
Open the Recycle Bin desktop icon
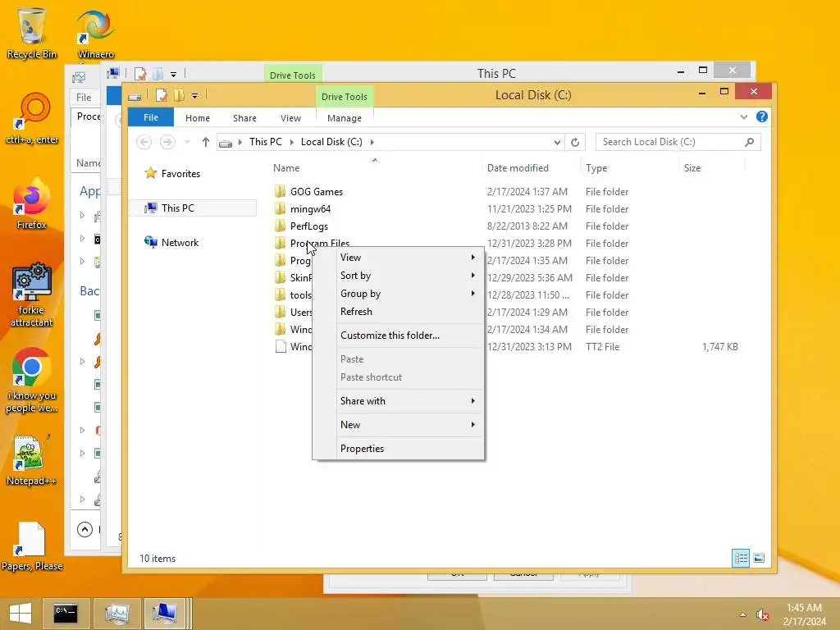tap(32, 32)
